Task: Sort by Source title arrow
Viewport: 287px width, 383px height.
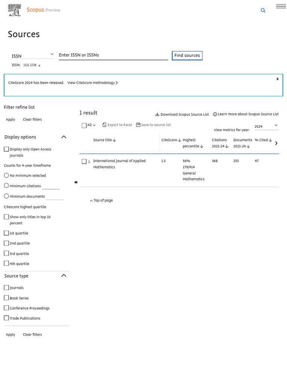Action: (114, 140)
